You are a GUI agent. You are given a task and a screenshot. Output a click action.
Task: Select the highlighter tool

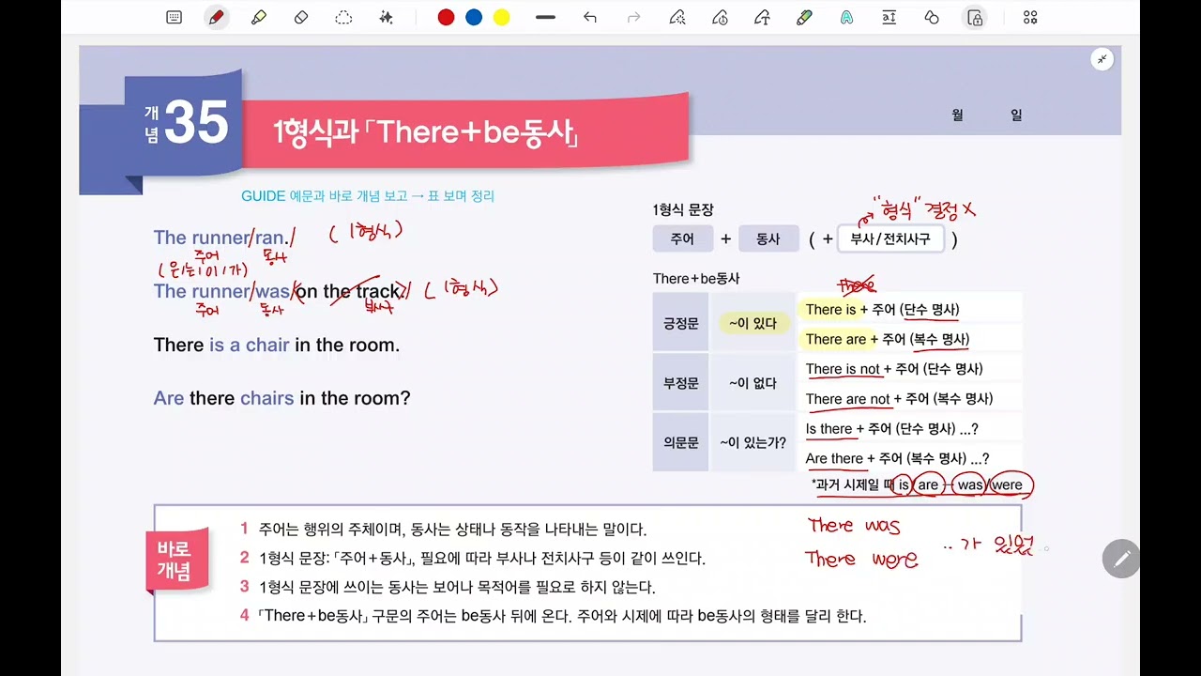pyautogui.click(x=259, y=17)
